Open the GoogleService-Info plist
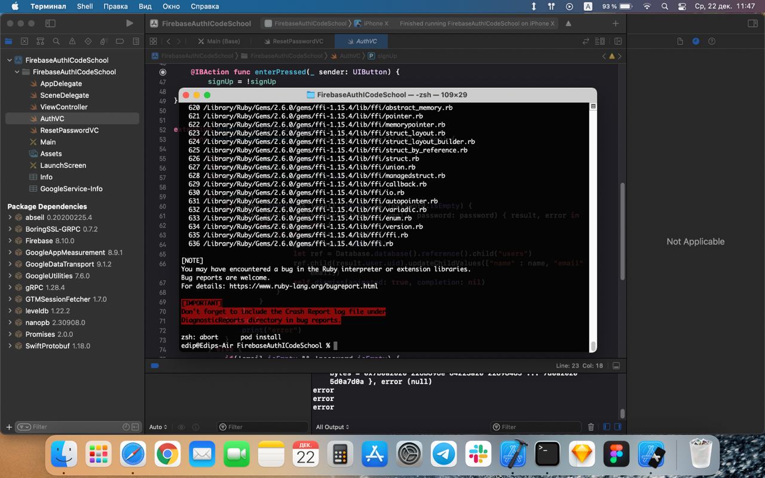This screenshot has width=765, height=478. pos(72,189)
